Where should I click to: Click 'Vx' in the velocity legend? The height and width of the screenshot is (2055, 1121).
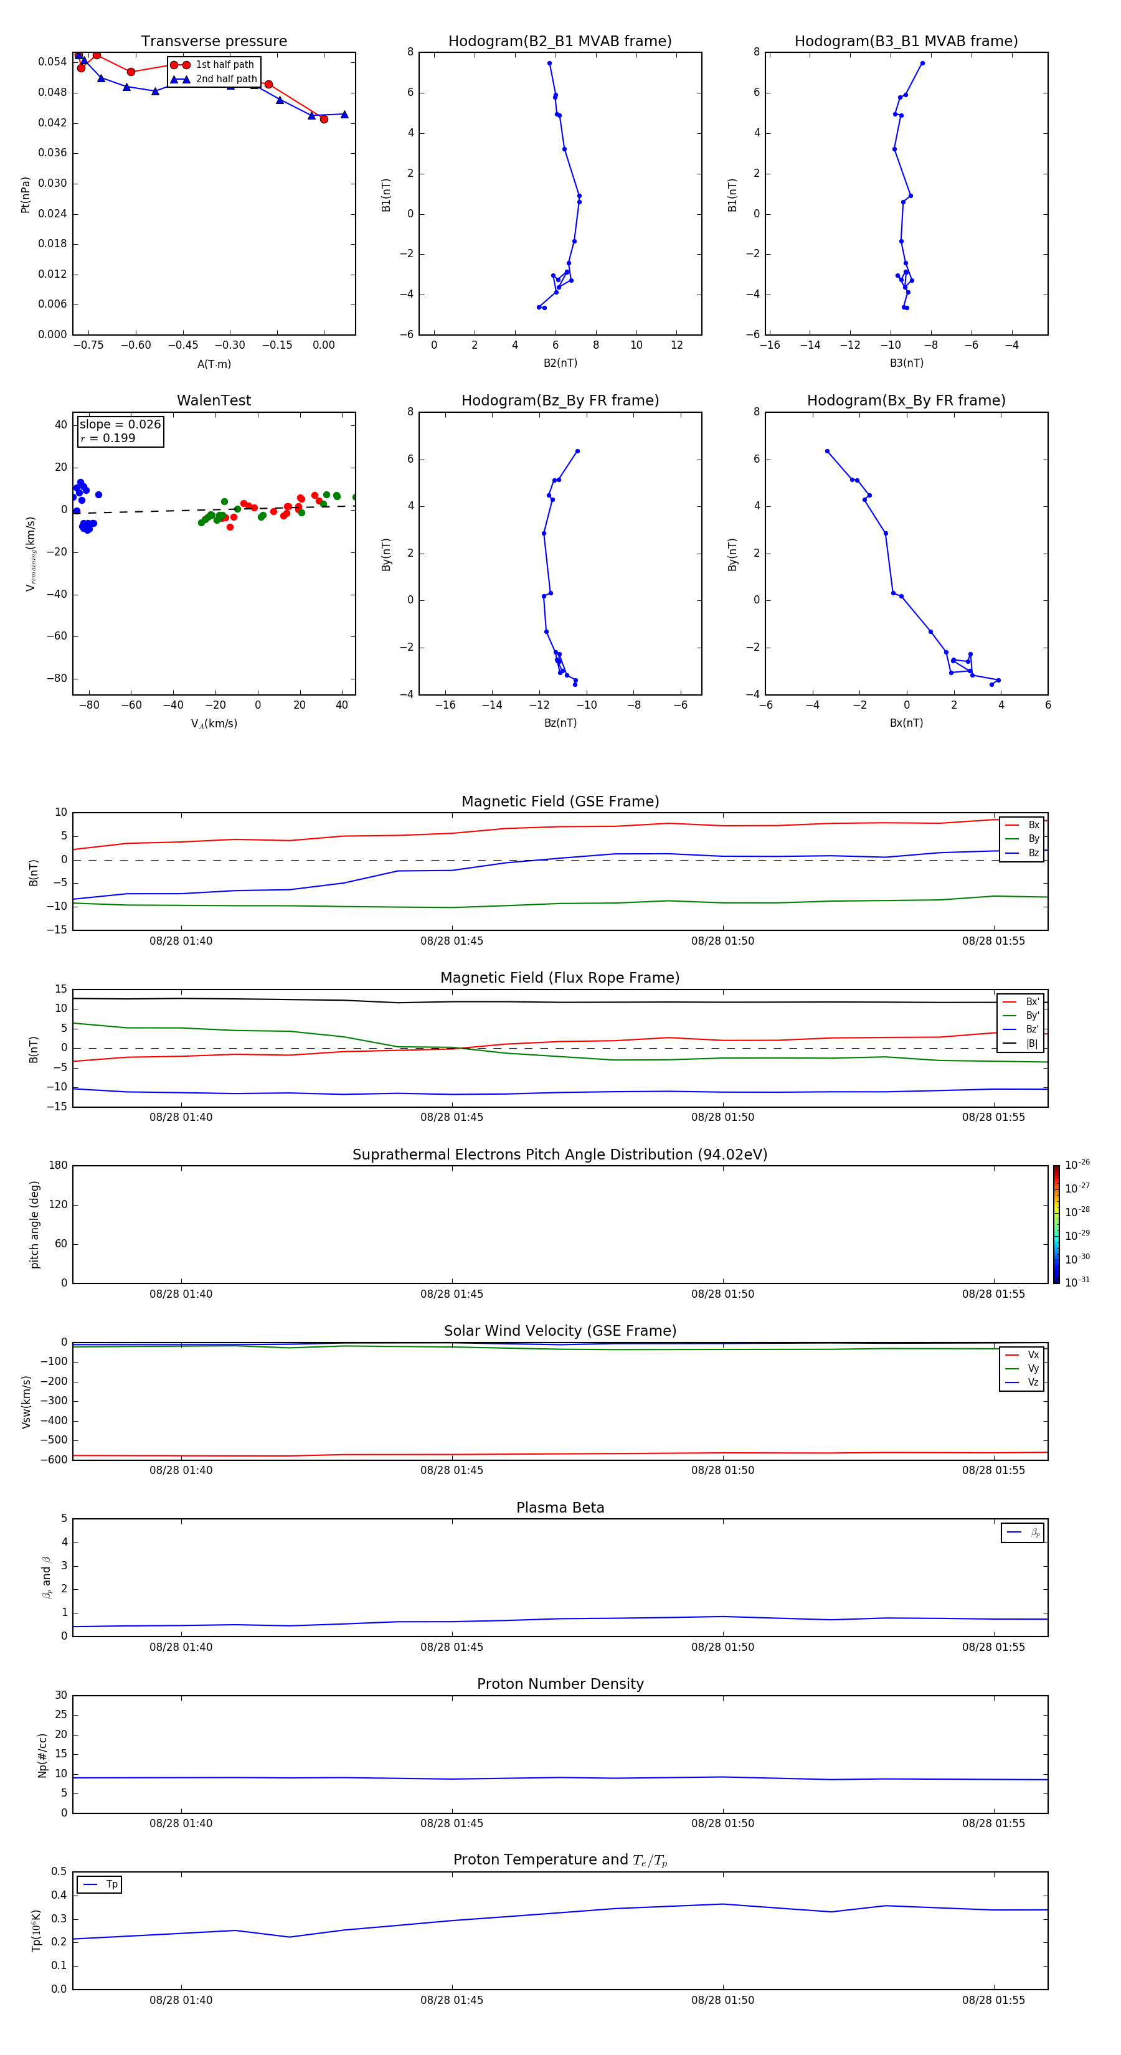(1033, 1354)
